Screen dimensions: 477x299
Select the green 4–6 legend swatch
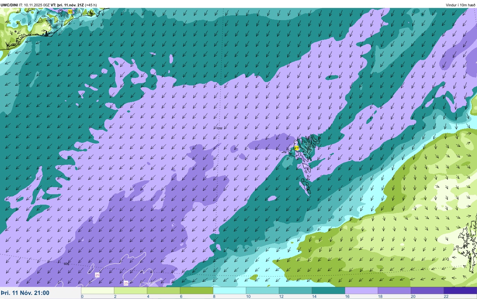[x=164, y=290]
